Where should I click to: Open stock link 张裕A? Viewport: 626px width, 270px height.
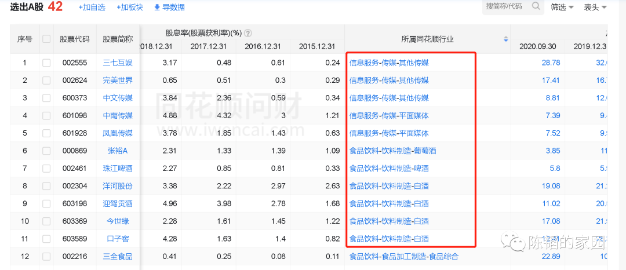[117, 151]
